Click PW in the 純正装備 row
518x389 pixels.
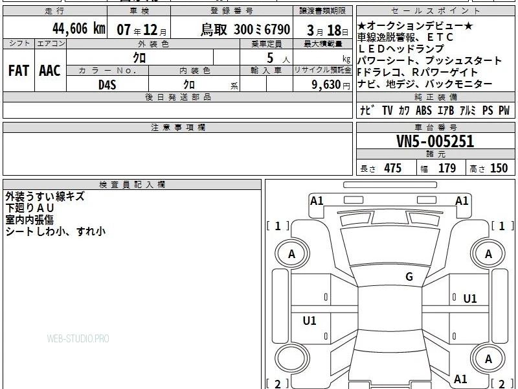[504, 110]
